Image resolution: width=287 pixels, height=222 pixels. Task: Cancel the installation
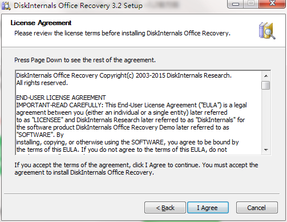(x=257, y=208)
